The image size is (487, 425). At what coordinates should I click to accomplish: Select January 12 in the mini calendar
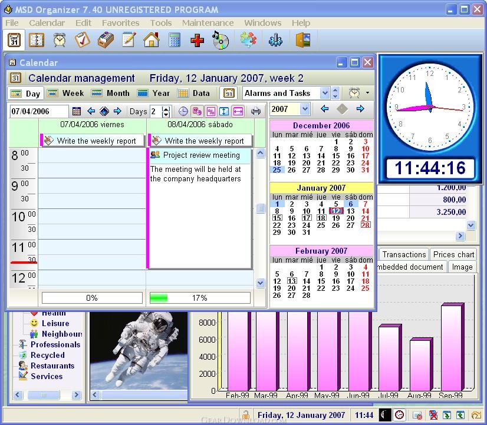pos(336,211)
